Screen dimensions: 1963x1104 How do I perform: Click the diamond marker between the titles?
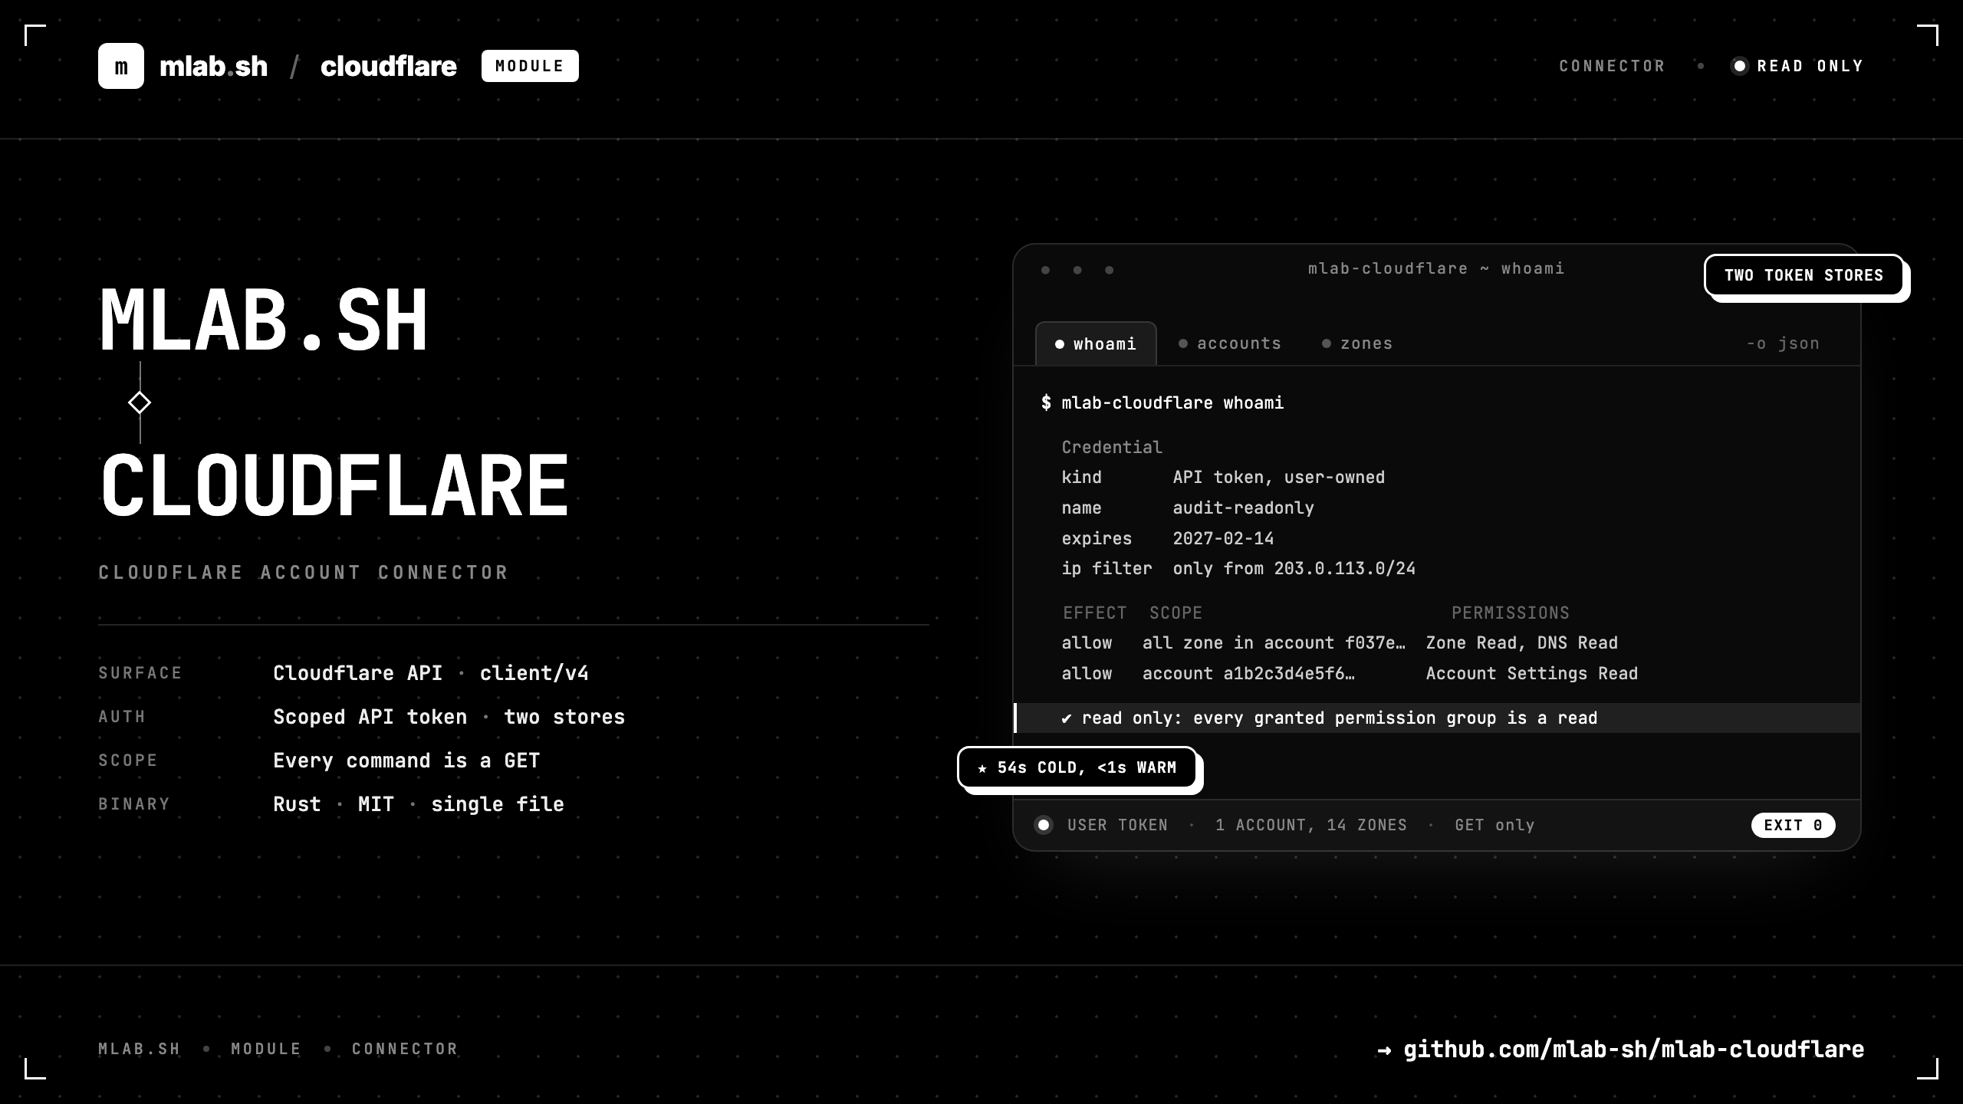[140, 402]
